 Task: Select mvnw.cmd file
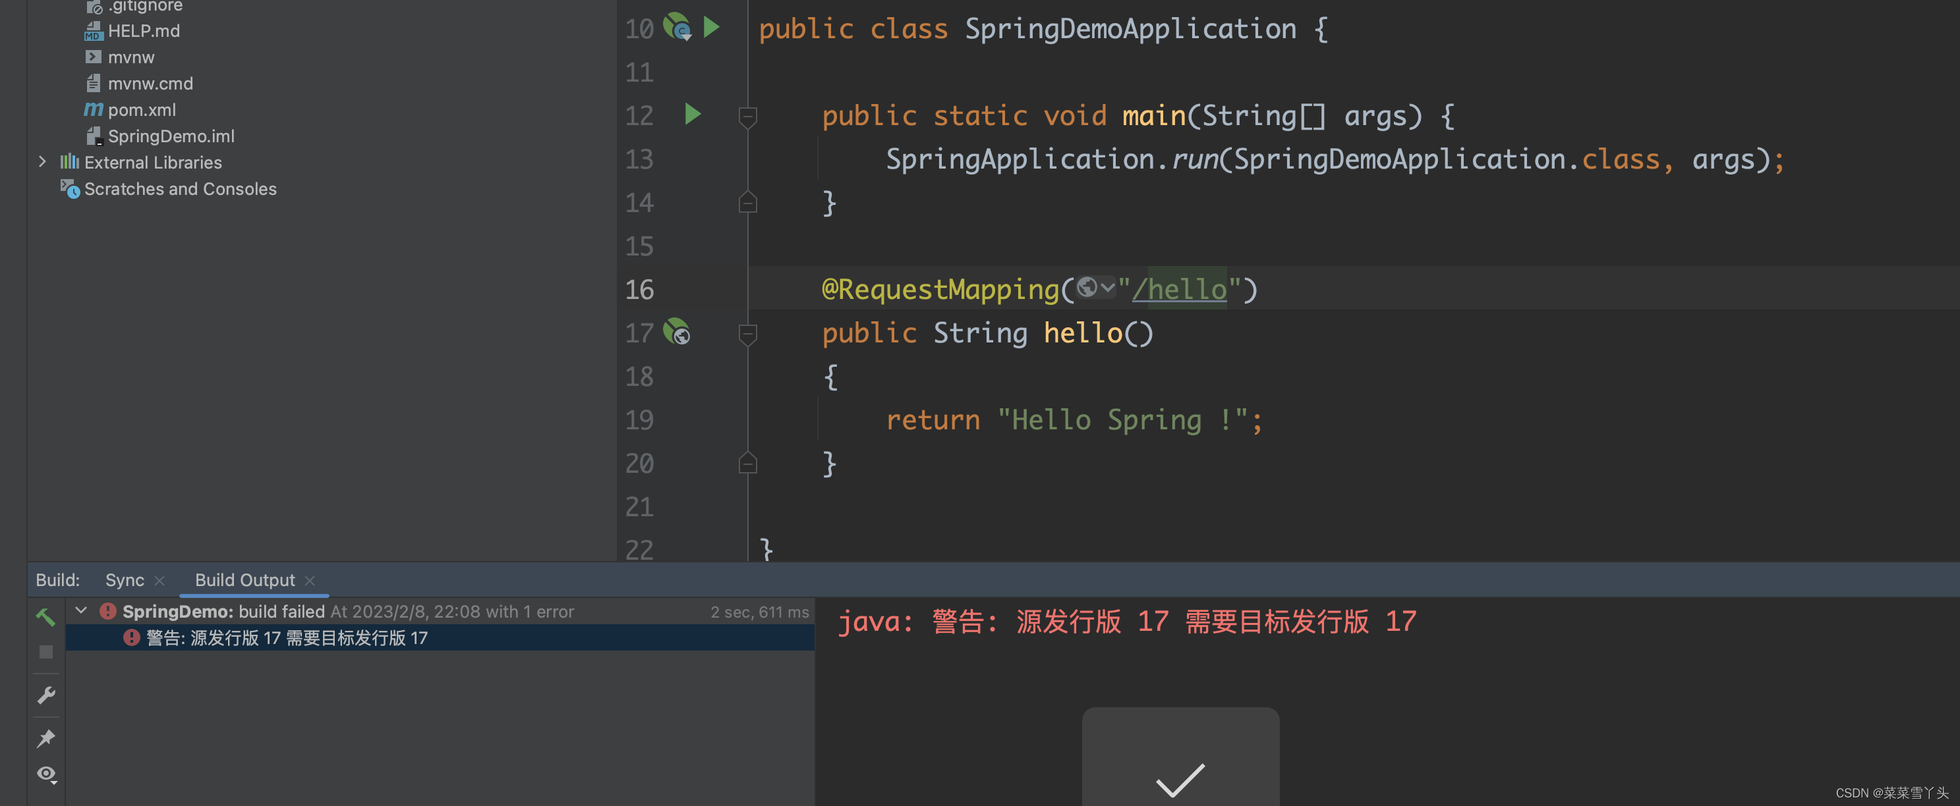coord(150,84)
